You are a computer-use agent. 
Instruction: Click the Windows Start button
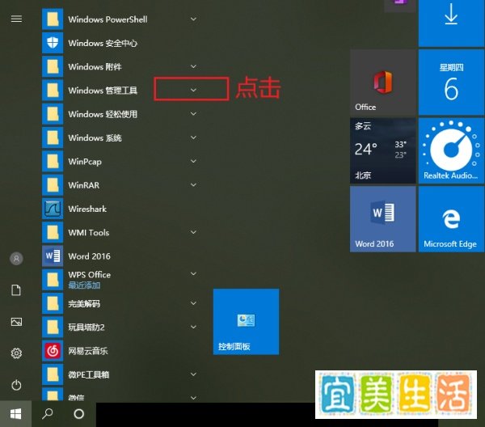(15, 414)
